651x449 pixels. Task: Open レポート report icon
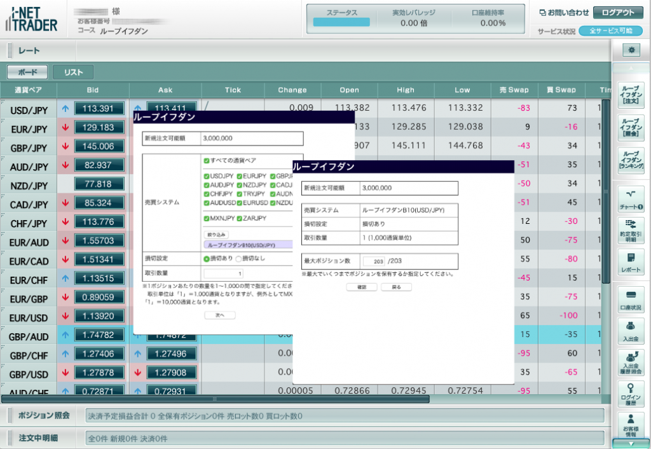[631, 262]
